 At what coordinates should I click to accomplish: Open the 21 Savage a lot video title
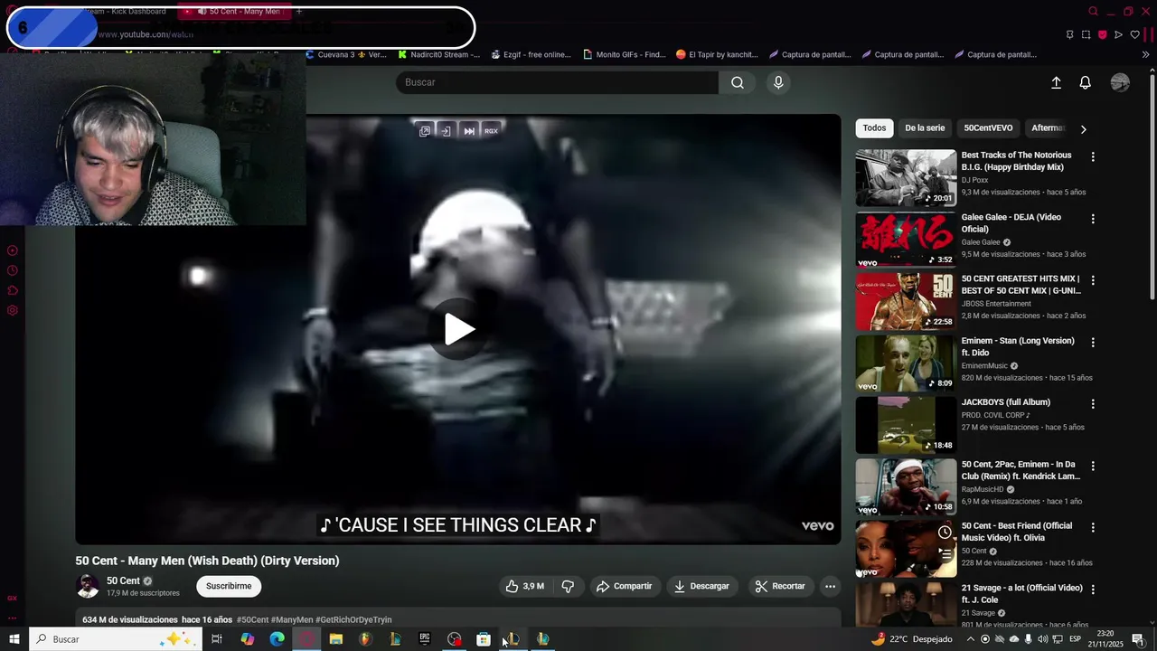point(1021,594)
